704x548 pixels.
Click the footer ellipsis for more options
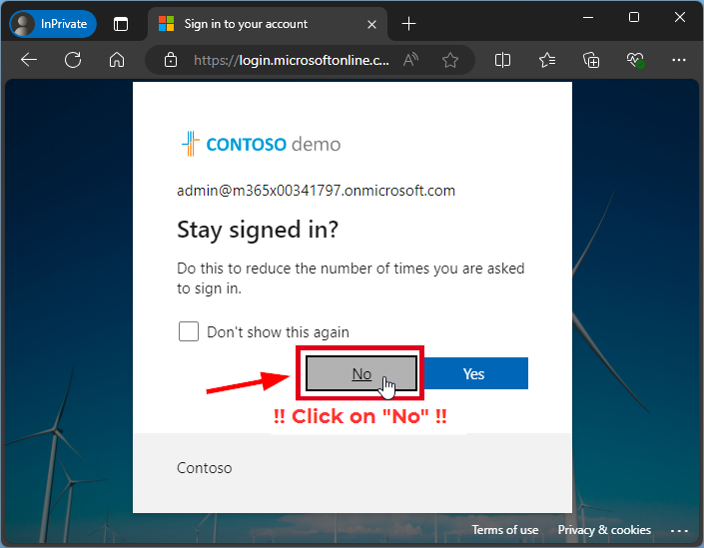pos(679,531)
